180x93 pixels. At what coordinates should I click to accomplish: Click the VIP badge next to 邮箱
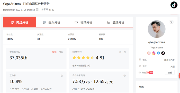coord(150,72)
